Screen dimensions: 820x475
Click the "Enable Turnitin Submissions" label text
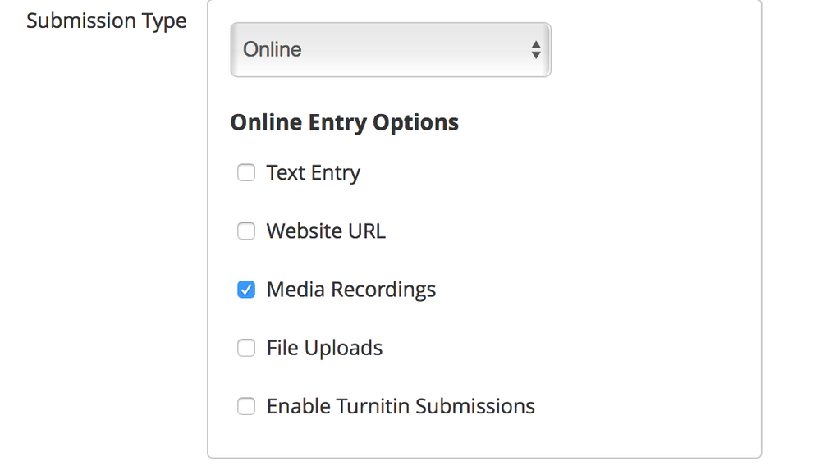tap(401, 406)
